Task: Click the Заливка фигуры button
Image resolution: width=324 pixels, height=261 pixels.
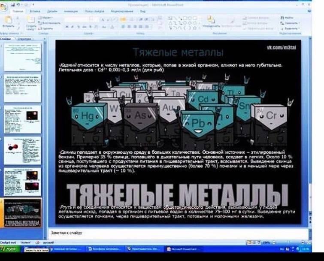Action: (x=256, y=18)
